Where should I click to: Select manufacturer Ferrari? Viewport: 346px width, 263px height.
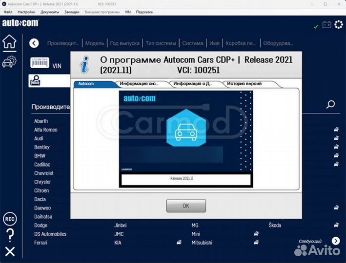[41, 243]
